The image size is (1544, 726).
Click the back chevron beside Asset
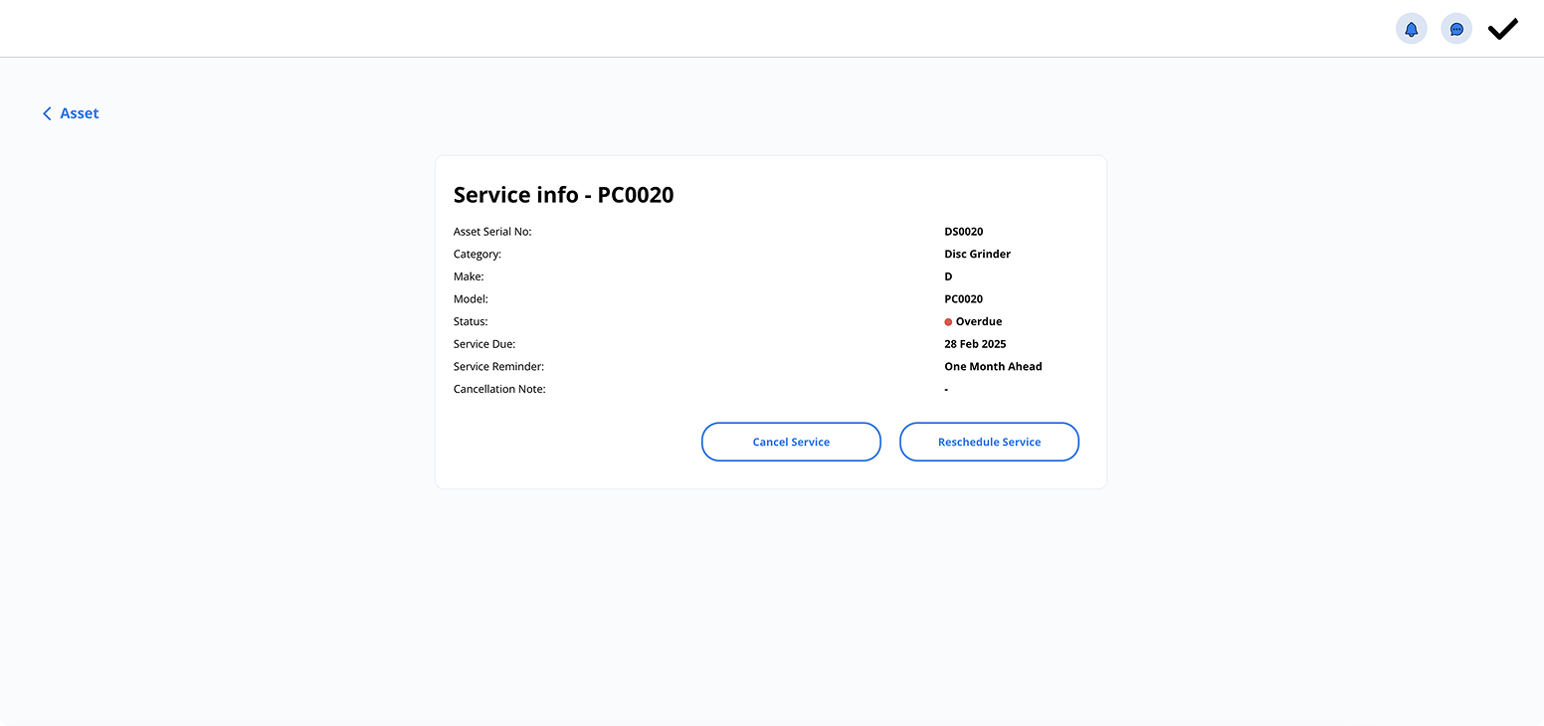(47, 113)
